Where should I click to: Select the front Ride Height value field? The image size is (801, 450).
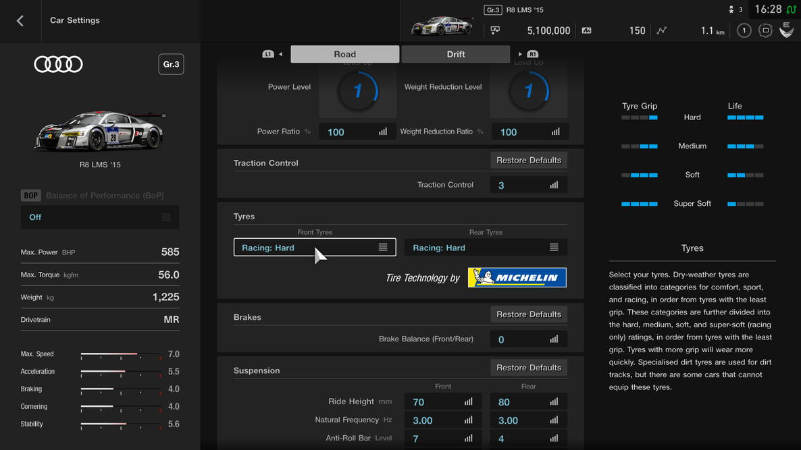[x=442, y=402]
